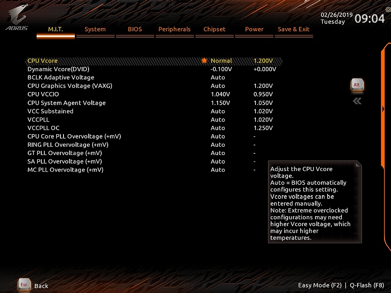The image size is (391, 293).
Task: Select CPU System Agent Voltage
Action: pyautogui.click(x=66, y=103)
